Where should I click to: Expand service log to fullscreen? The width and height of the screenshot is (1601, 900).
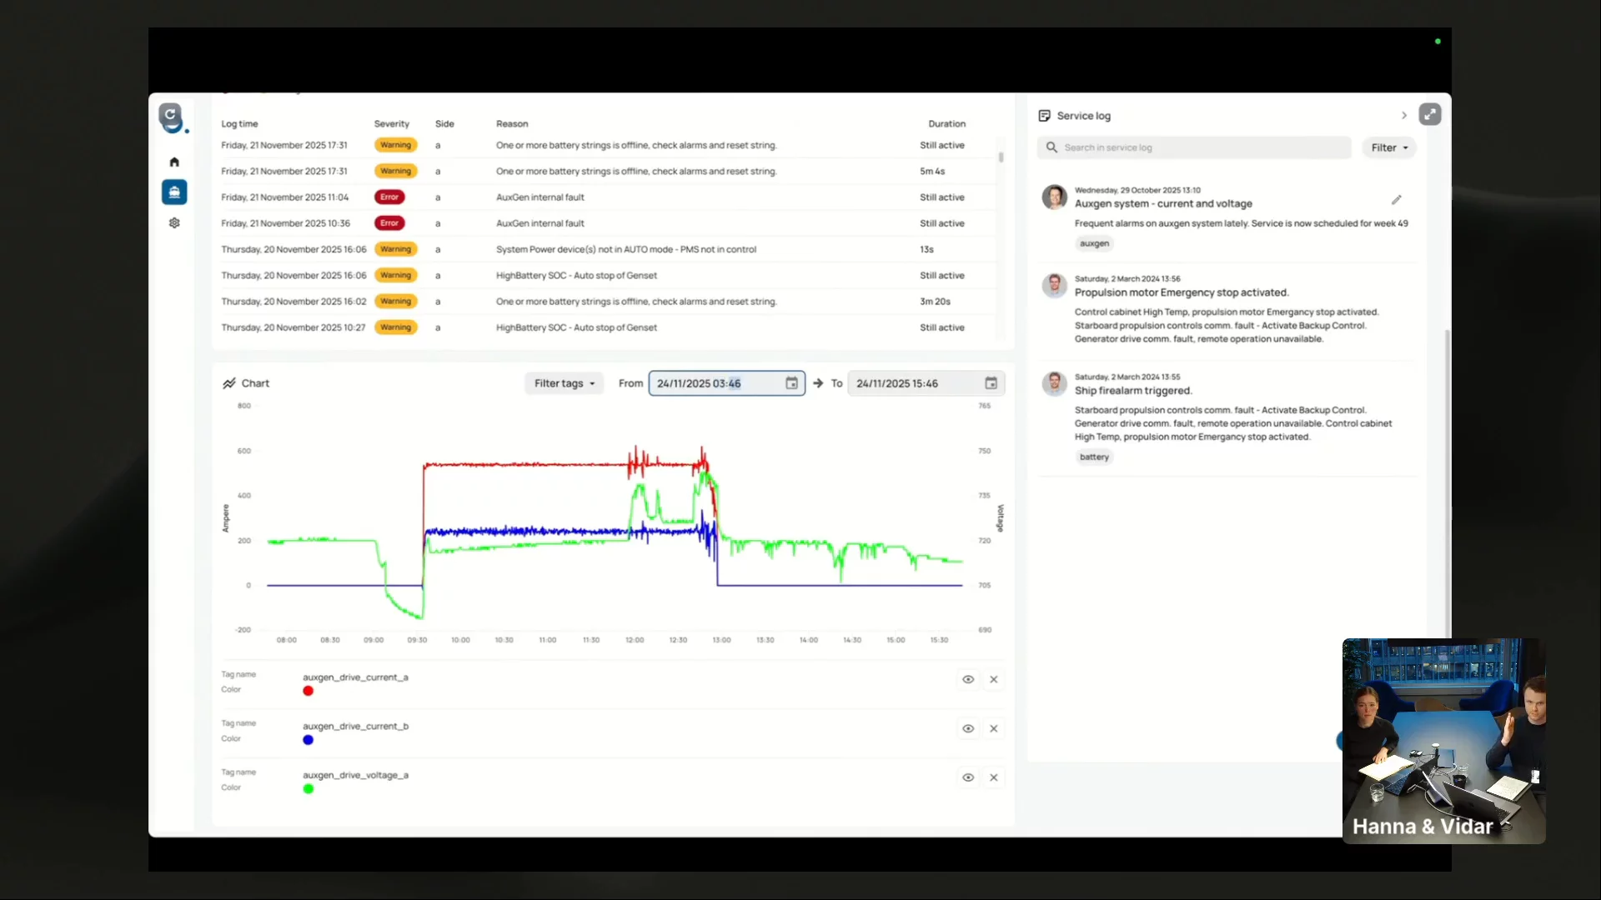pyautogui.click(x=1430, y=115)
